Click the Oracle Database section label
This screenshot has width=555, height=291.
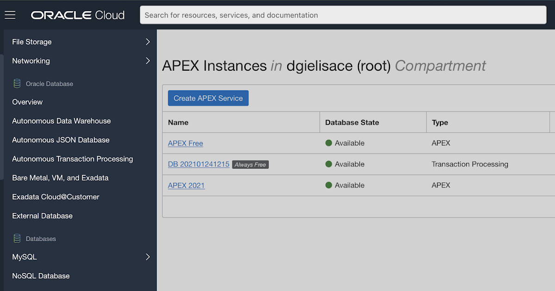49,84
